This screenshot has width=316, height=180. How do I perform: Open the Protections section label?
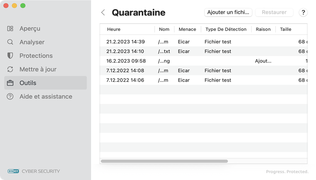pos(36,56)
